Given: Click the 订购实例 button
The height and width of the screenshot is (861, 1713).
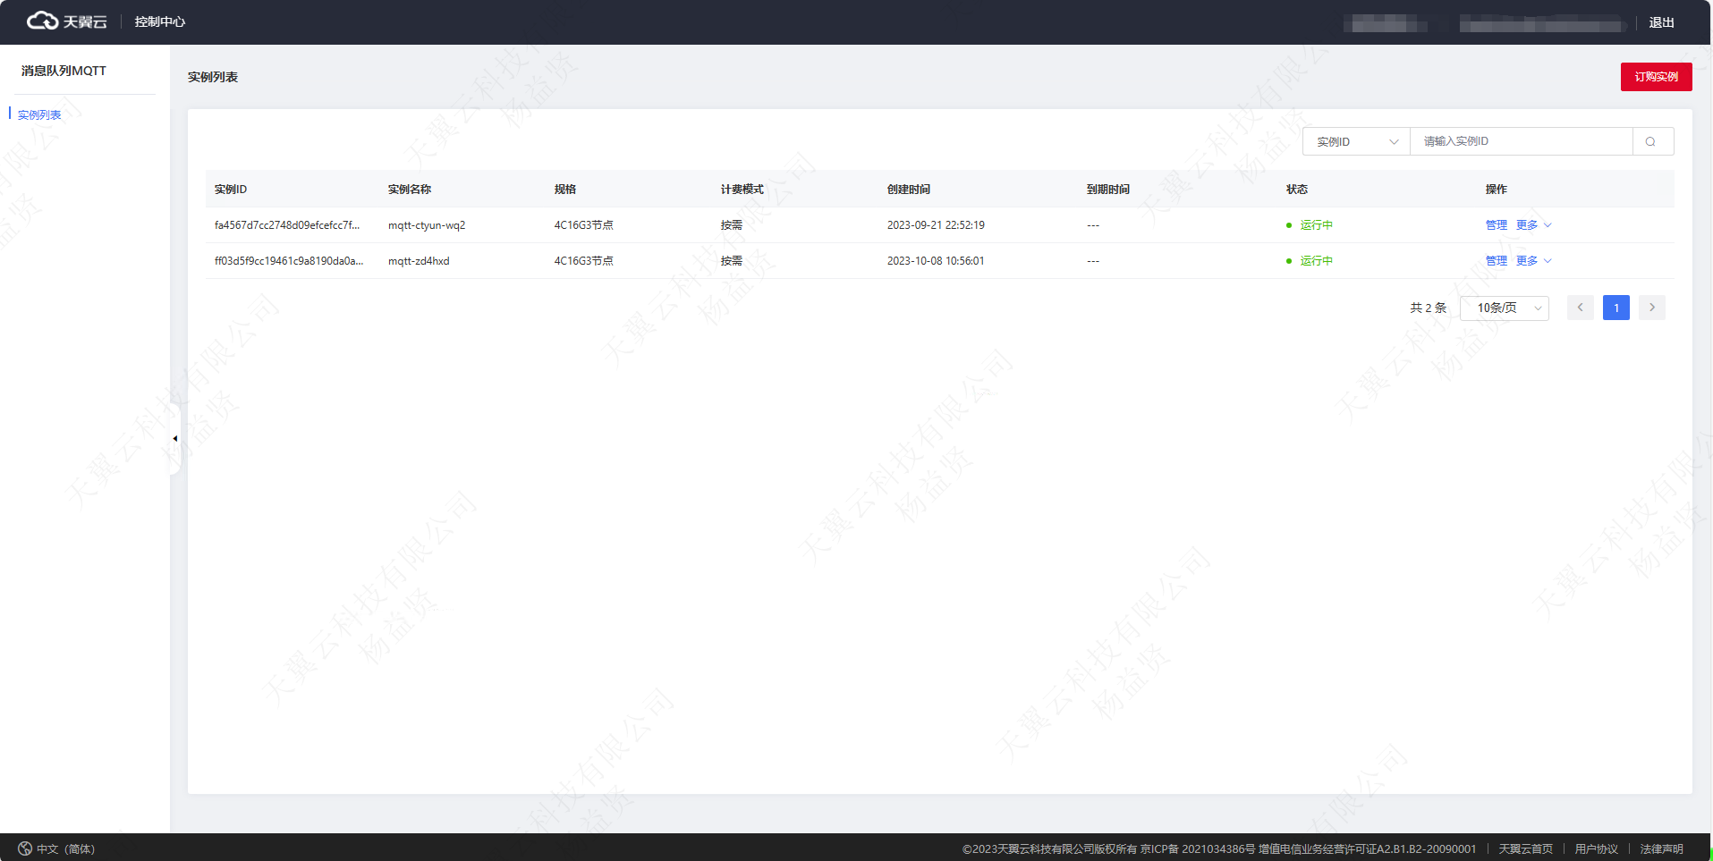Looking at the screenshot, I should click(x=1656, y=77).
